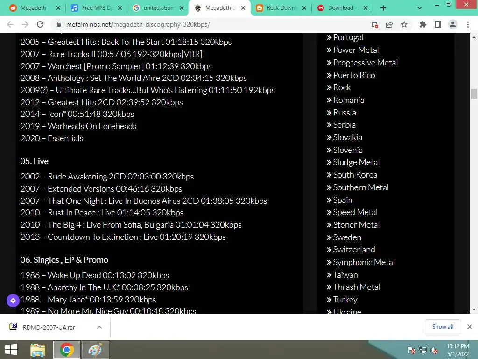Open the Speed Metal category link
478x359 pixels.
click(355, 212)
